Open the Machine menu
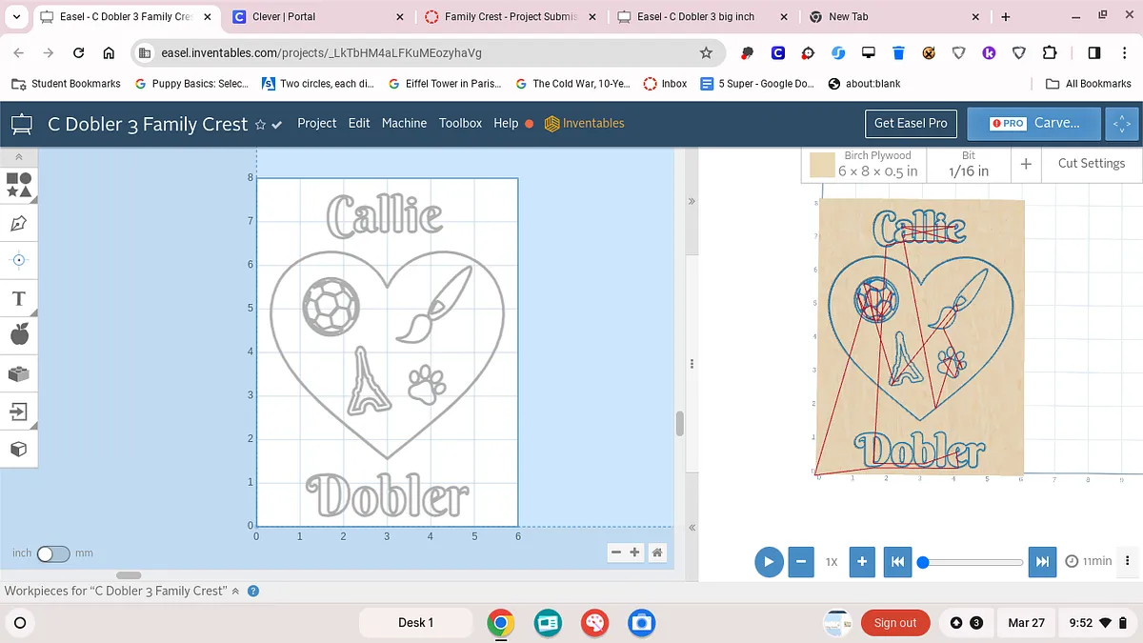Image resolution: width=1143 pixels, height=643 pixels. [404, 123]
